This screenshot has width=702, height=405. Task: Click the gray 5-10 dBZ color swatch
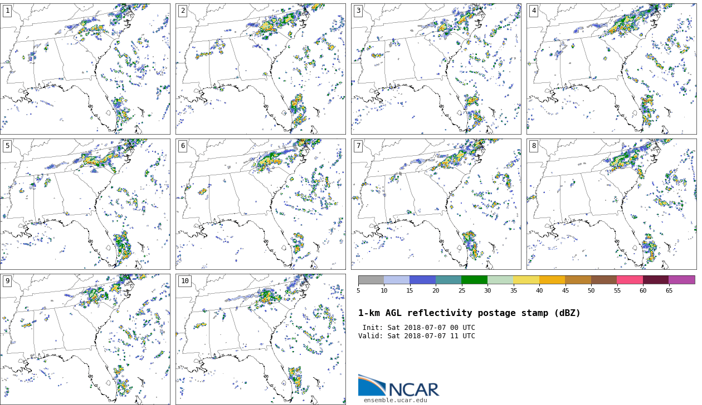(x=371, y=280)
